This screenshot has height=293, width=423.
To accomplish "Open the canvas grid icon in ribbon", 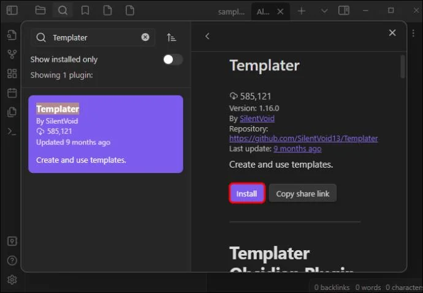I will pos(12,73).
